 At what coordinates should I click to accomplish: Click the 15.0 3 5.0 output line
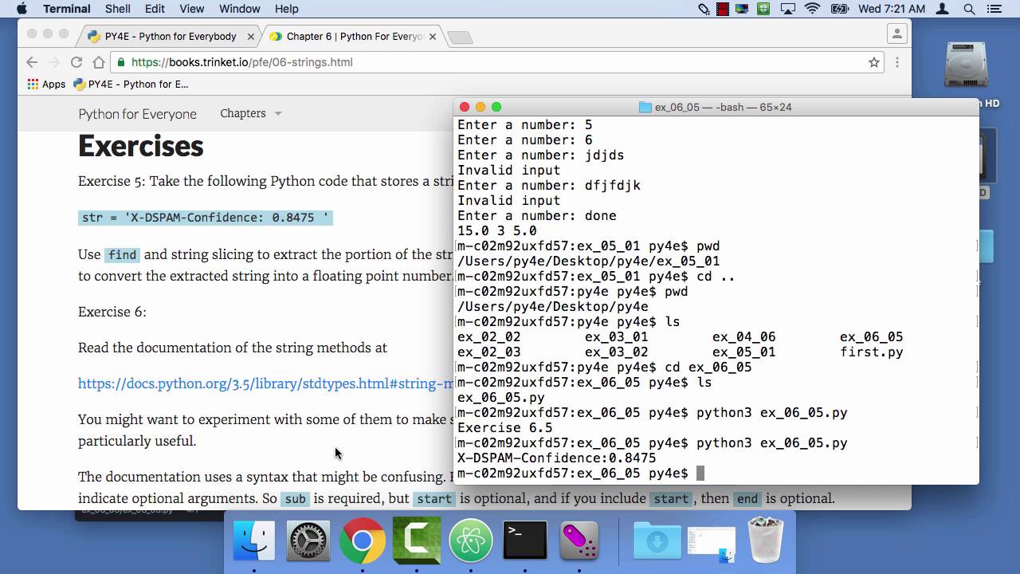click(x=497, y=231)
